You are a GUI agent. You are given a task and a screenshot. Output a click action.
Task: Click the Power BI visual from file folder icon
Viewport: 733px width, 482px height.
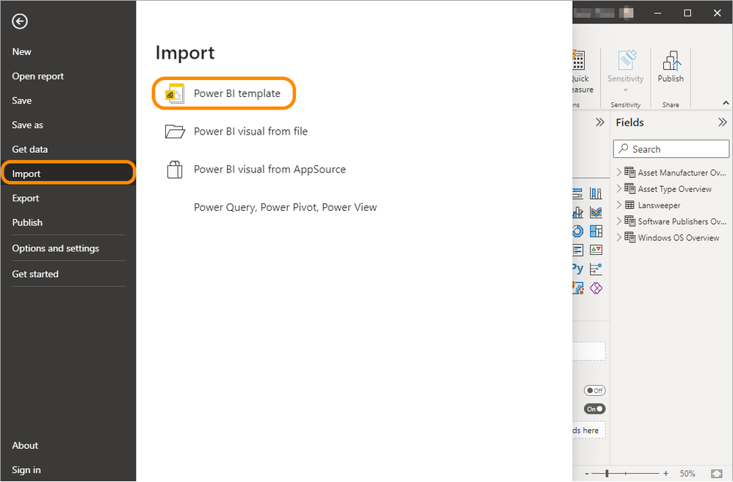(x=175, y=132)
